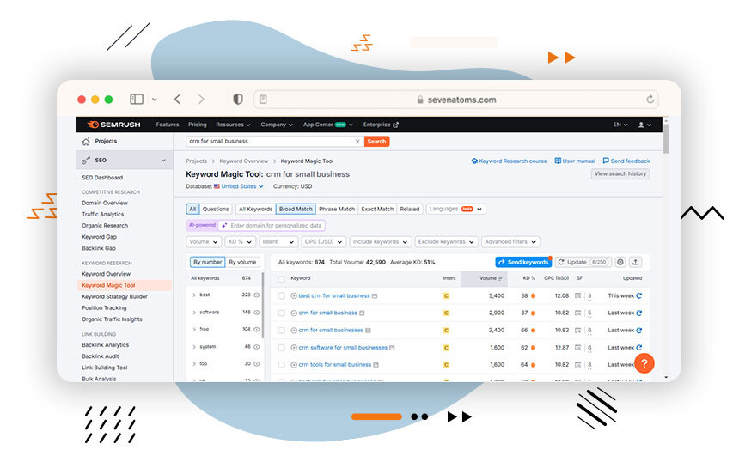
Task: Open the Send feedback link
Action: coord(626,161)
